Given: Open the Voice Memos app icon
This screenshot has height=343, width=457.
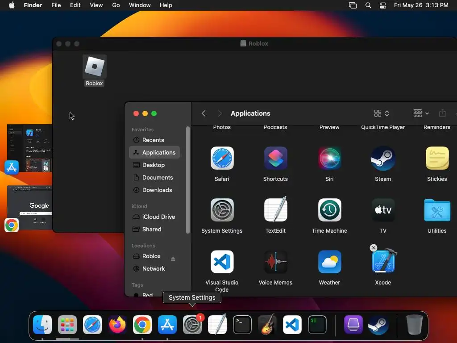Looking at the screenshot, I should tap(275, 262).
